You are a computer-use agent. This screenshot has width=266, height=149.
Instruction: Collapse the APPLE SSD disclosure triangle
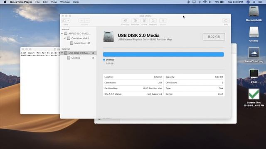(x=62, y=34)
